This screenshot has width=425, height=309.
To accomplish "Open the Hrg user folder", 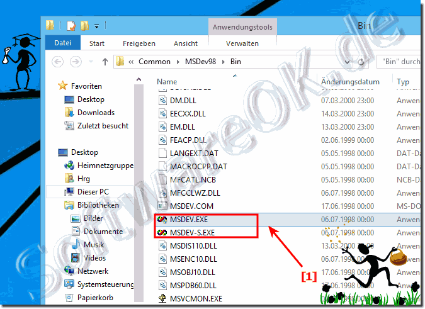I will point(77,179).
